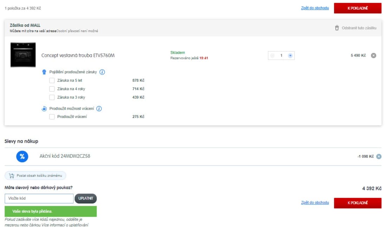Click the Prodloužit vrácení label
Image resolution: width=386 pixels, height=227 pixels.
coord(72,116)
